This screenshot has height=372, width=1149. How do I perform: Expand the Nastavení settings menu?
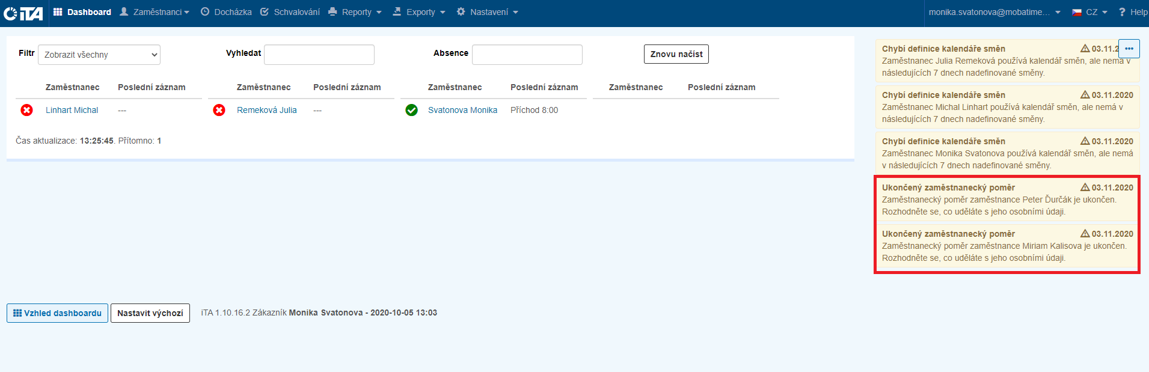[487, 12]
